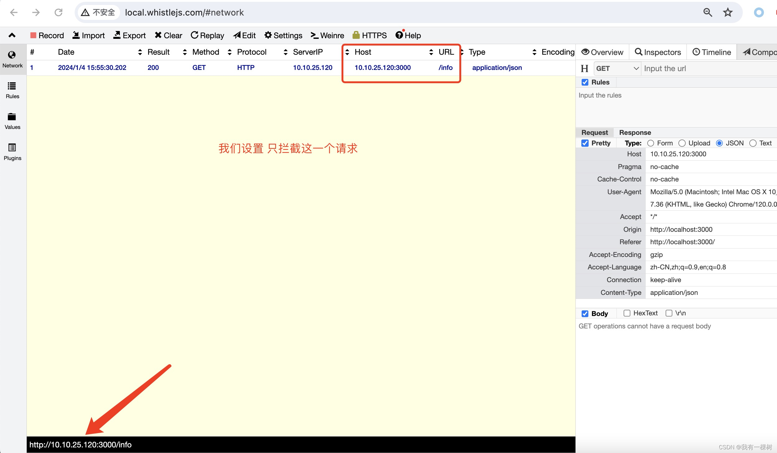The width and height of the screenshot is (777, 453).
Task: Toggle the Body checkbox
Action: 585,313
